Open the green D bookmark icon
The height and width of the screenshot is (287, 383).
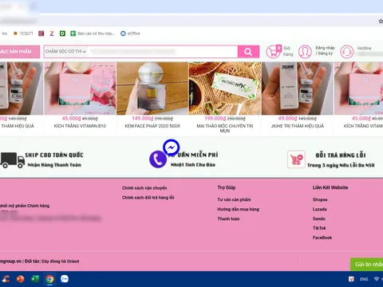click(x=62, y=33)
